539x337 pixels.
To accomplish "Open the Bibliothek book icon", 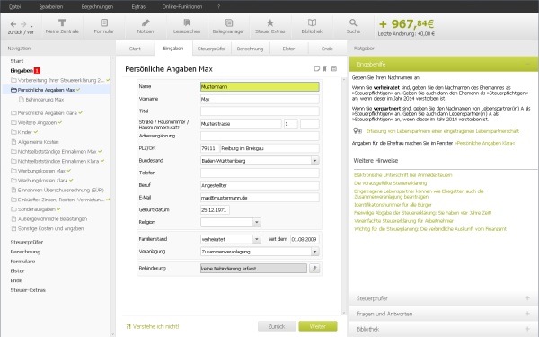I will (312, 26).
